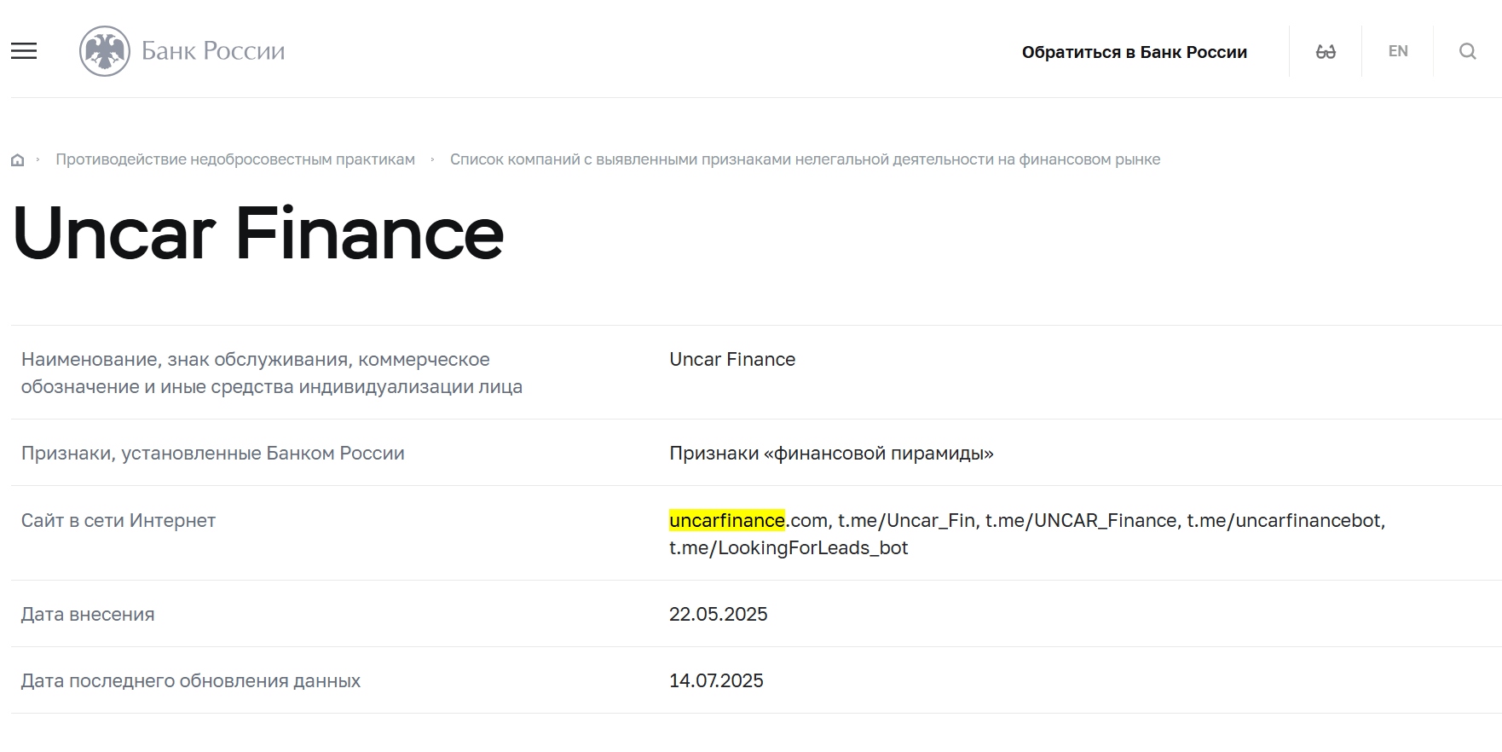The width and height of the screenshot is (1502, 752).
Task: Click Дата последнего обновления данных label
Action: point(191,681)
